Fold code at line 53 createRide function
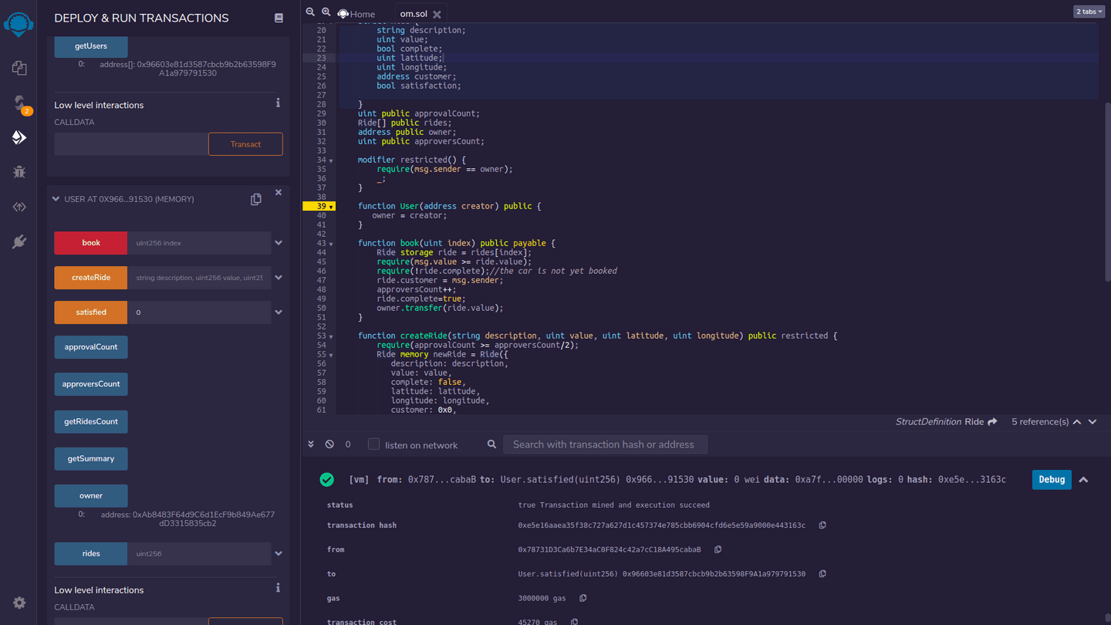 [x=332, y=336]
